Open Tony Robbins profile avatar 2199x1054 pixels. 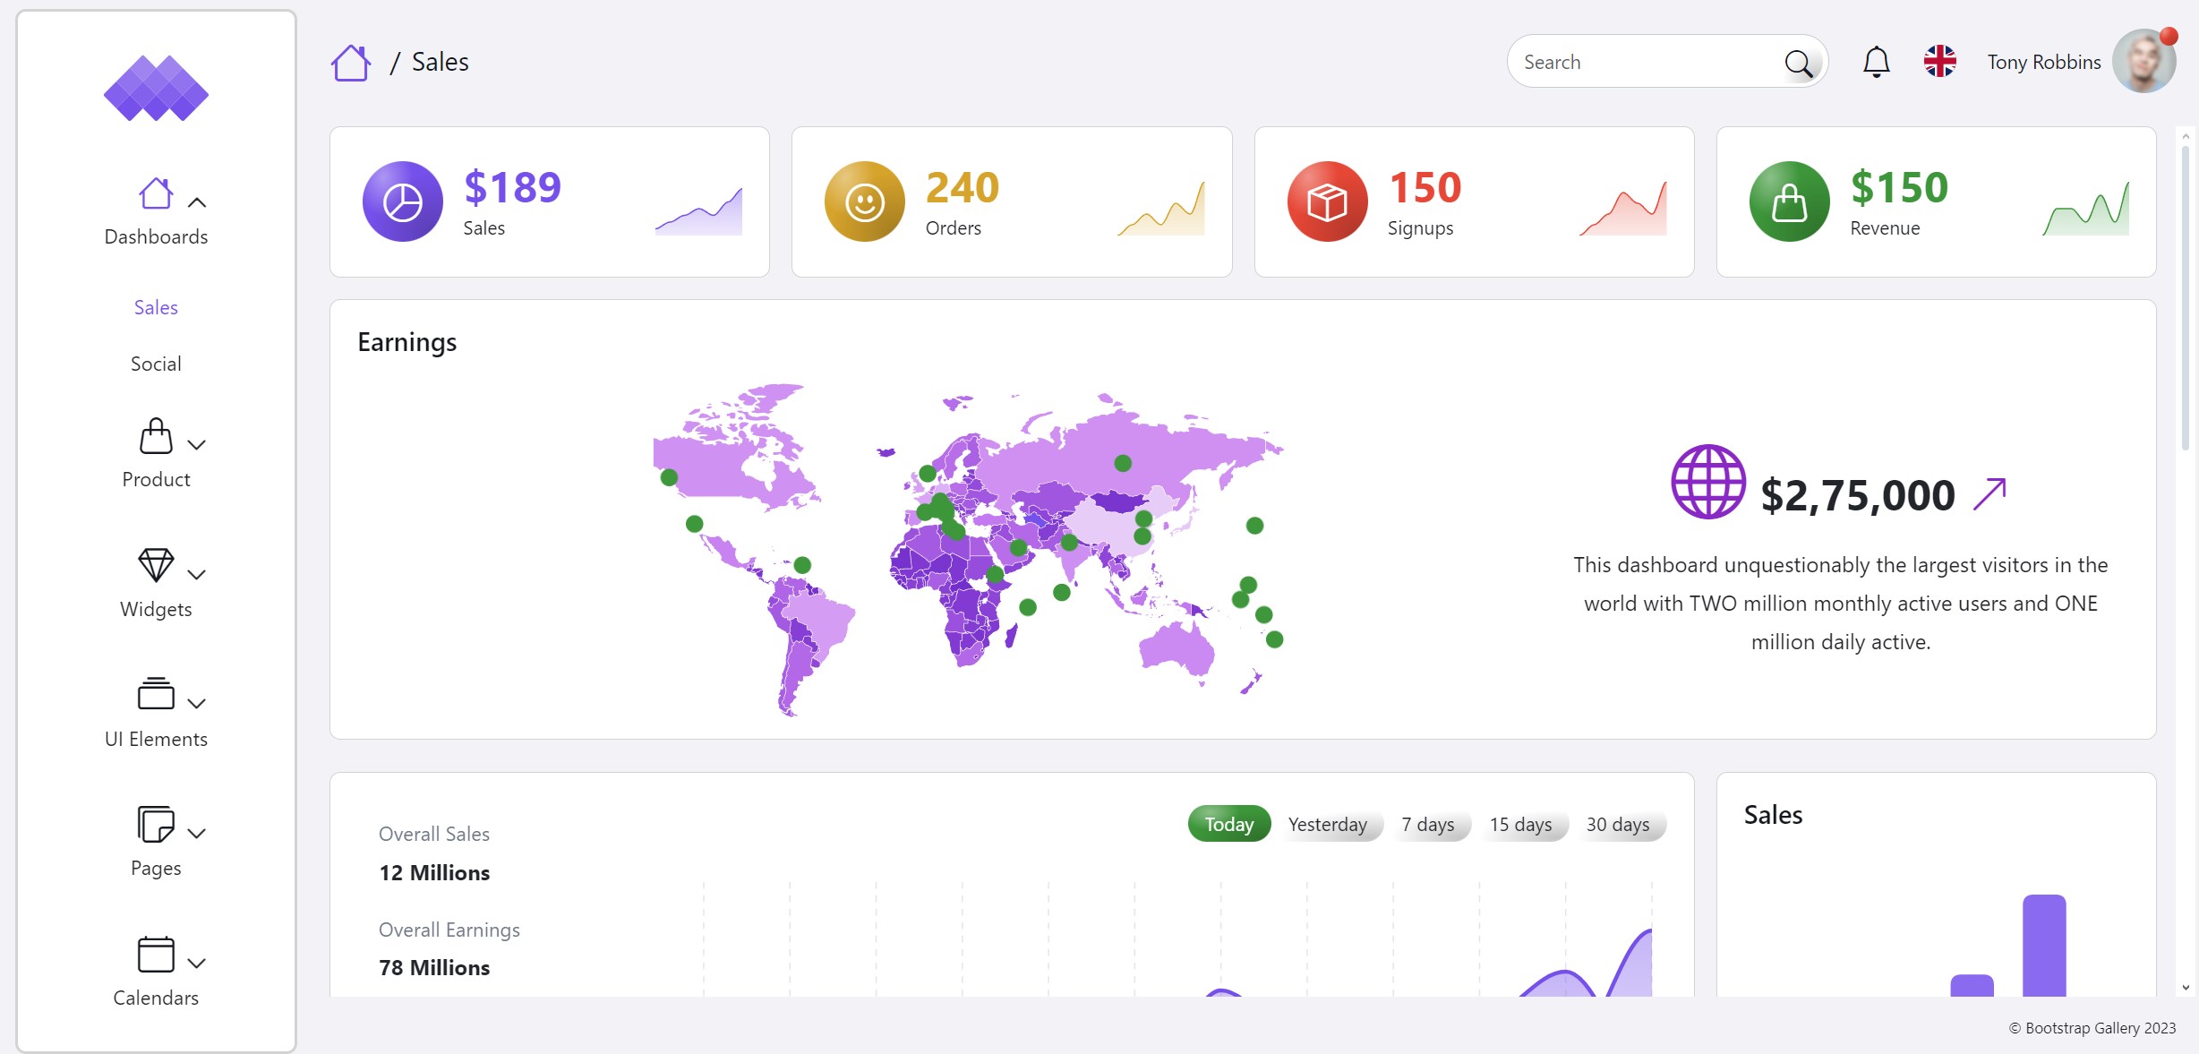click(x=2143, y=62)
